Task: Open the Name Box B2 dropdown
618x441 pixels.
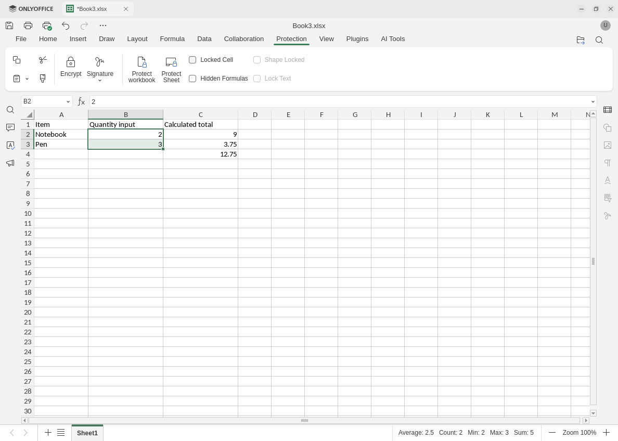Action: (x=68, y=102)
